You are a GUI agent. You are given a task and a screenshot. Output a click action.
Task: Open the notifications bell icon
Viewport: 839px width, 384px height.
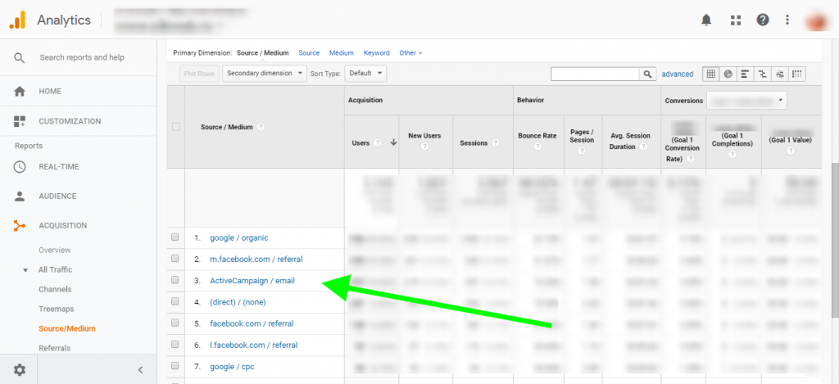tap(706, 20)
